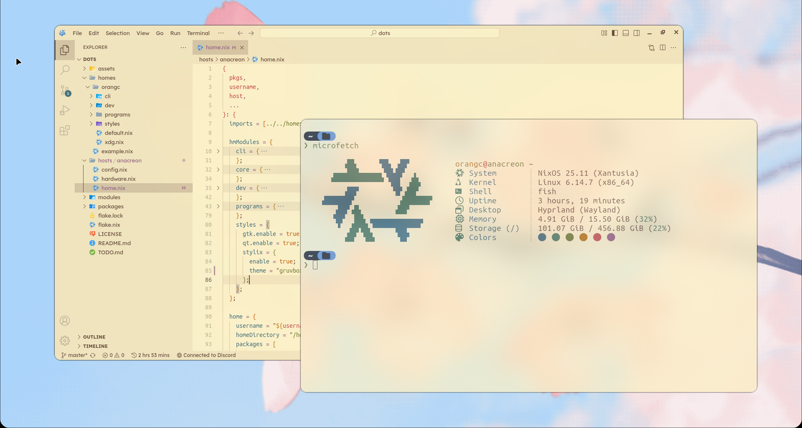Unfold the core block at line 32
Image resolution: width=802 pixels, height=428 pixels.
click(x=218, y=170)
